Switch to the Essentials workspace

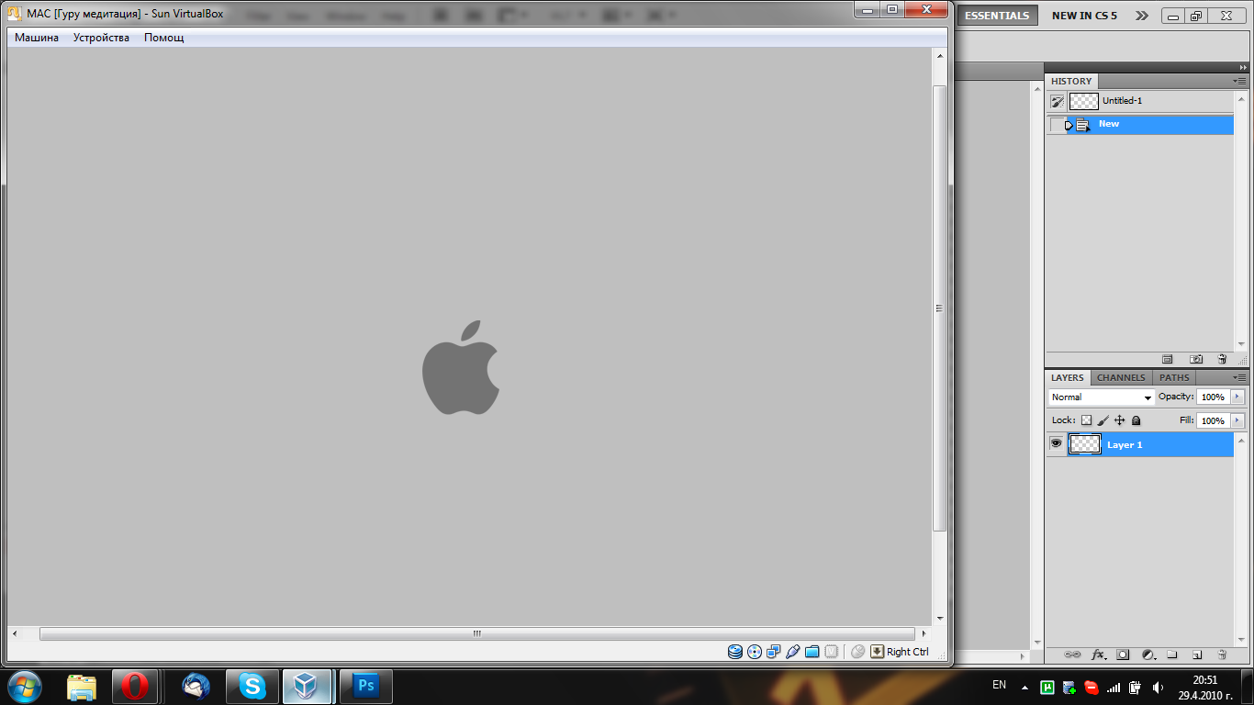(998, 16)
